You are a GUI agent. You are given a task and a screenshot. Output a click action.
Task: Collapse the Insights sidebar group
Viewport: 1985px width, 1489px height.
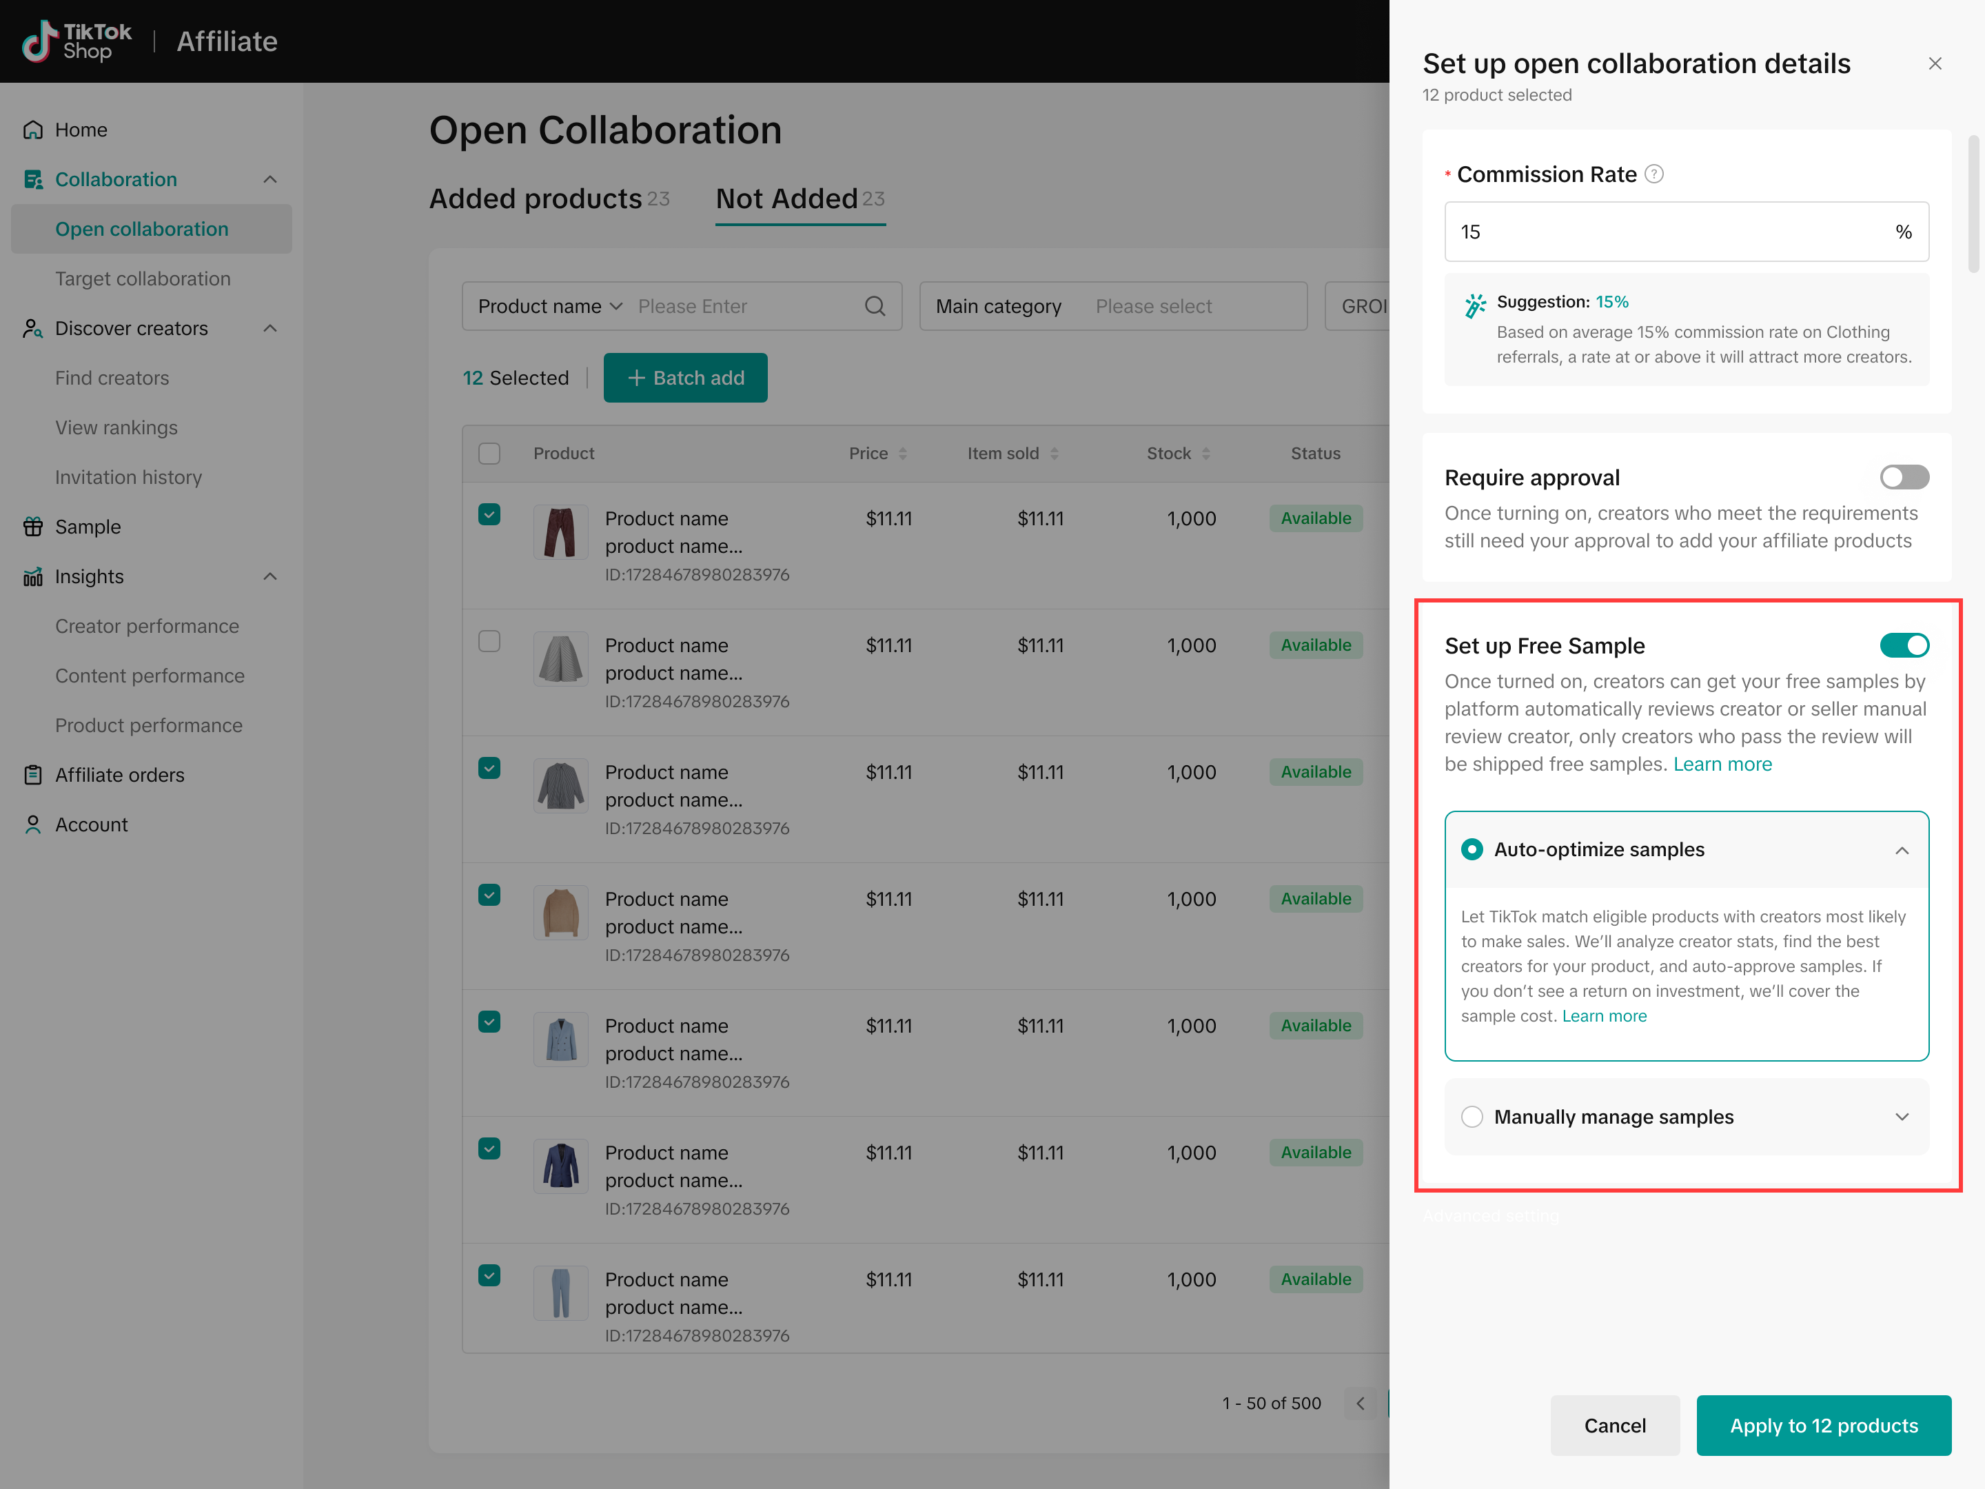[x=270, y=576]
